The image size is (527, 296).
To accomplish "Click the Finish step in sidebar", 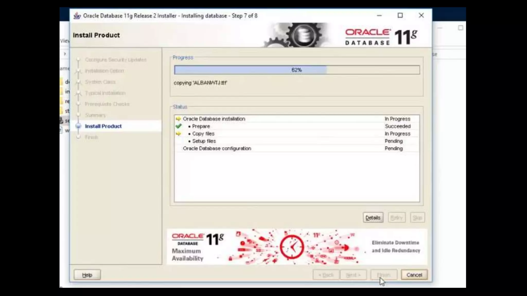I will (91, 137).
